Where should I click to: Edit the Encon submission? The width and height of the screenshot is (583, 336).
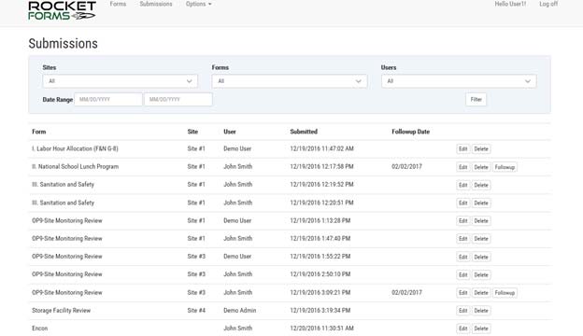(x=462, y=329)
